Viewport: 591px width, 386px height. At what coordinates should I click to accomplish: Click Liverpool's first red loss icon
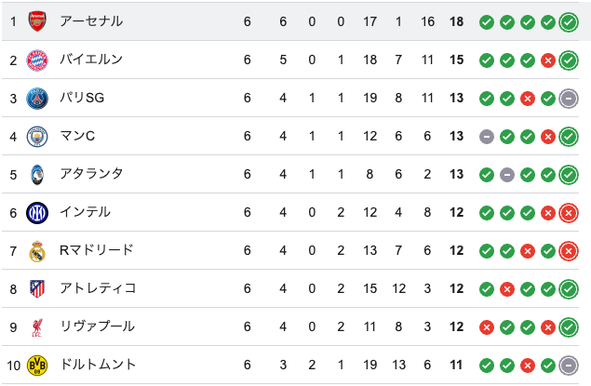487,326
